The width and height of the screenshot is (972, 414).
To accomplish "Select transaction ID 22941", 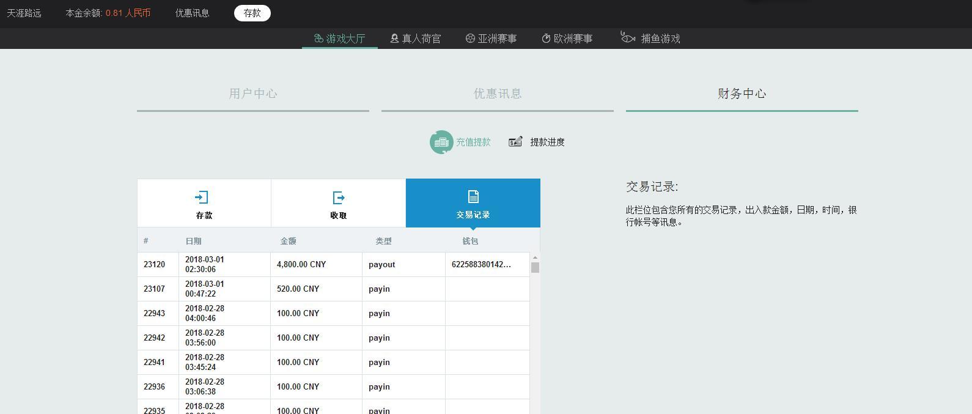I will (x=154, y=362).
